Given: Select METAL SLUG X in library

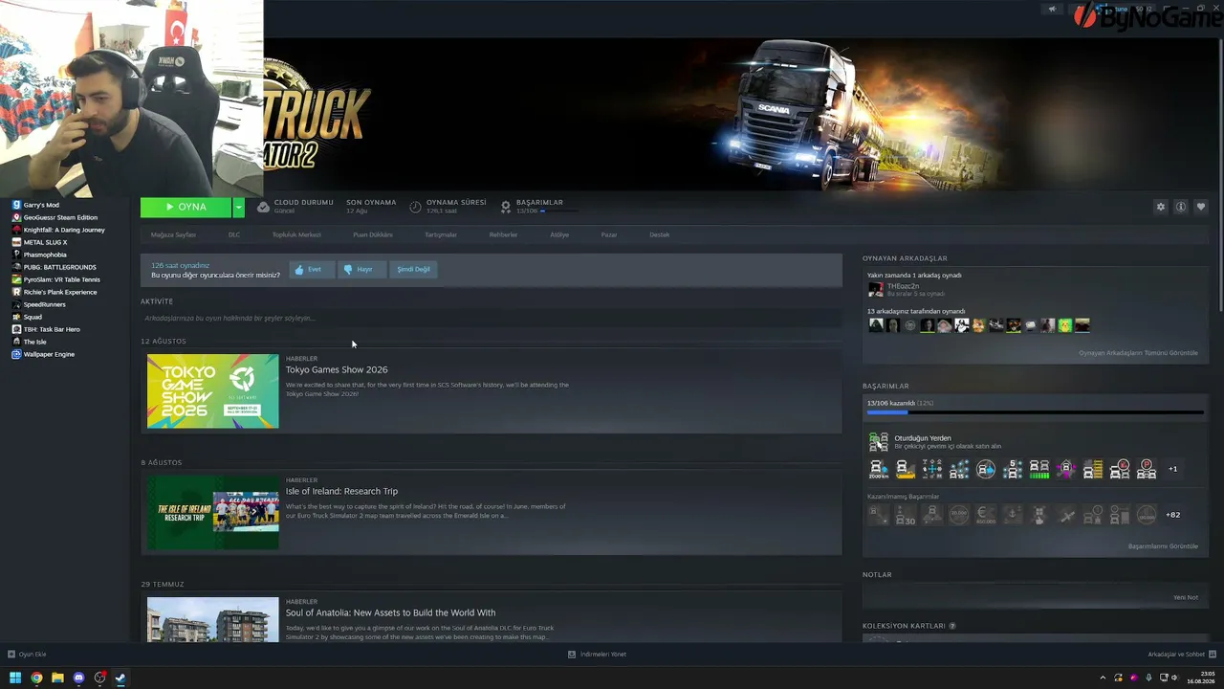Looking at the screenshot, I should point(45,242).
